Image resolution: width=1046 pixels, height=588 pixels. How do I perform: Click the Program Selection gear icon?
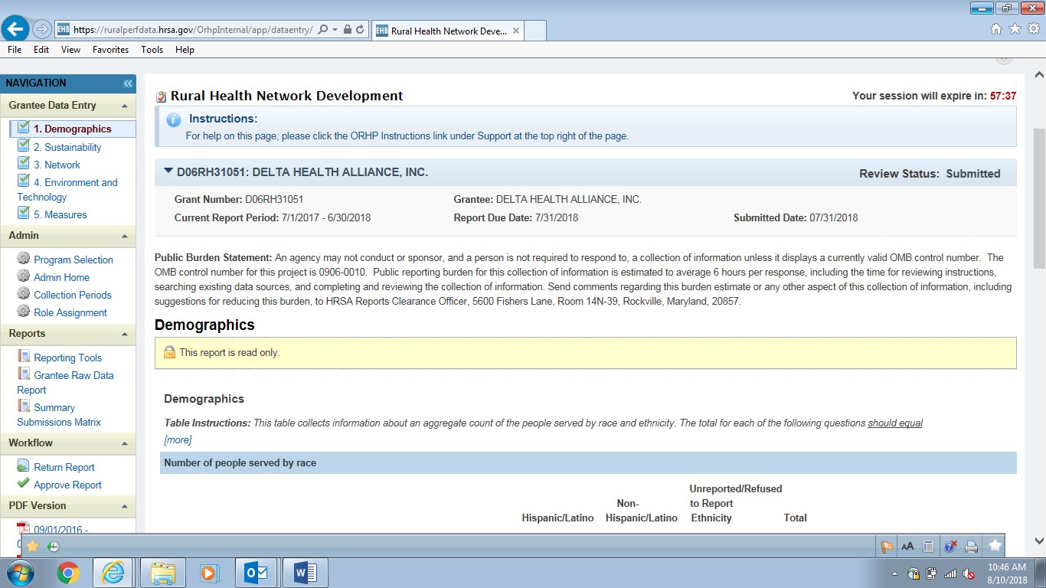pyautogui.click(x=24, y=259)
